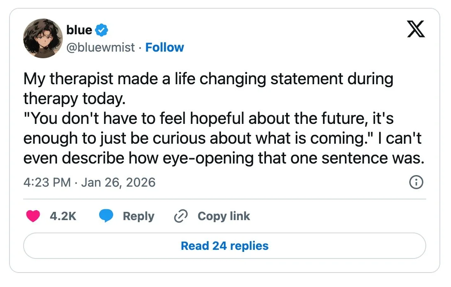Click the "Reply" text label
451x287 pixels.
[138, 216]
